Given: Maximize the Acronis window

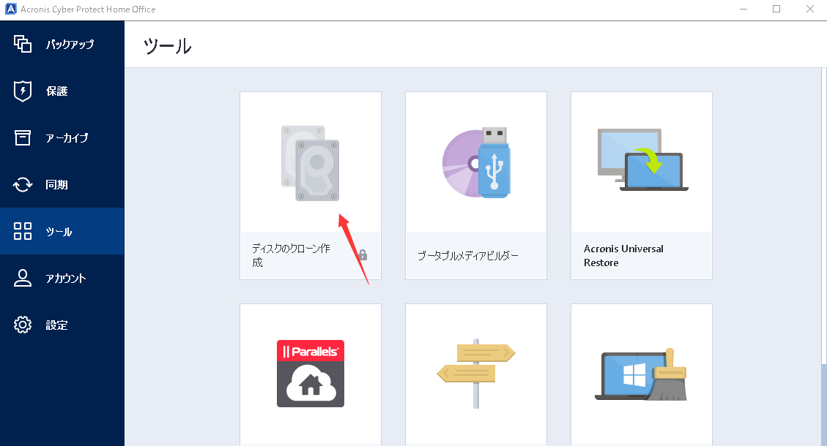Looking at the screenshot, I should pyautogui.click(x=776, y=9).
